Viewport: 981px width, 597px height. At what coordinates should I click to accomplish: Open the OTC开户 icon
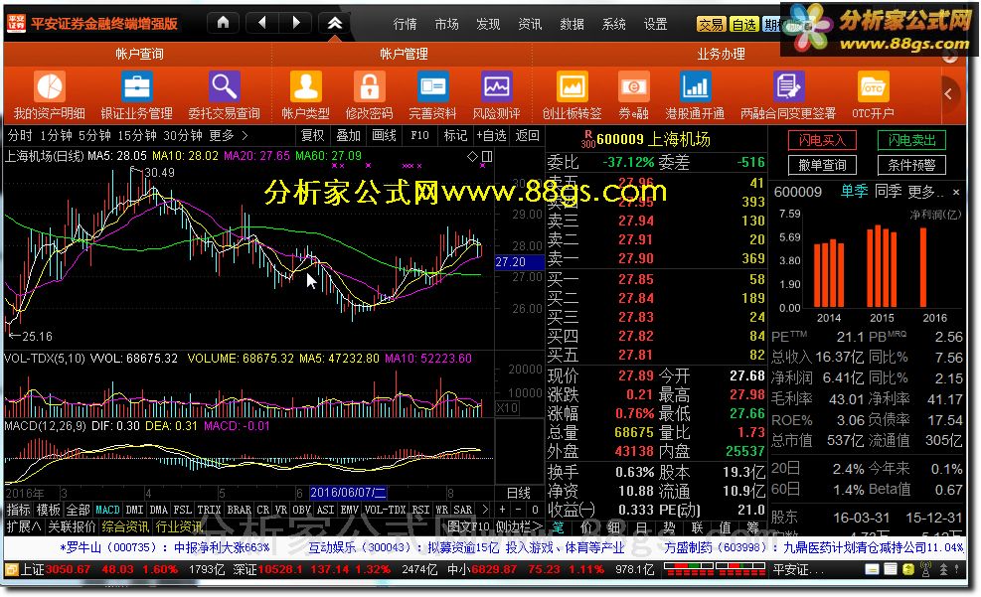tap(873, 86)
